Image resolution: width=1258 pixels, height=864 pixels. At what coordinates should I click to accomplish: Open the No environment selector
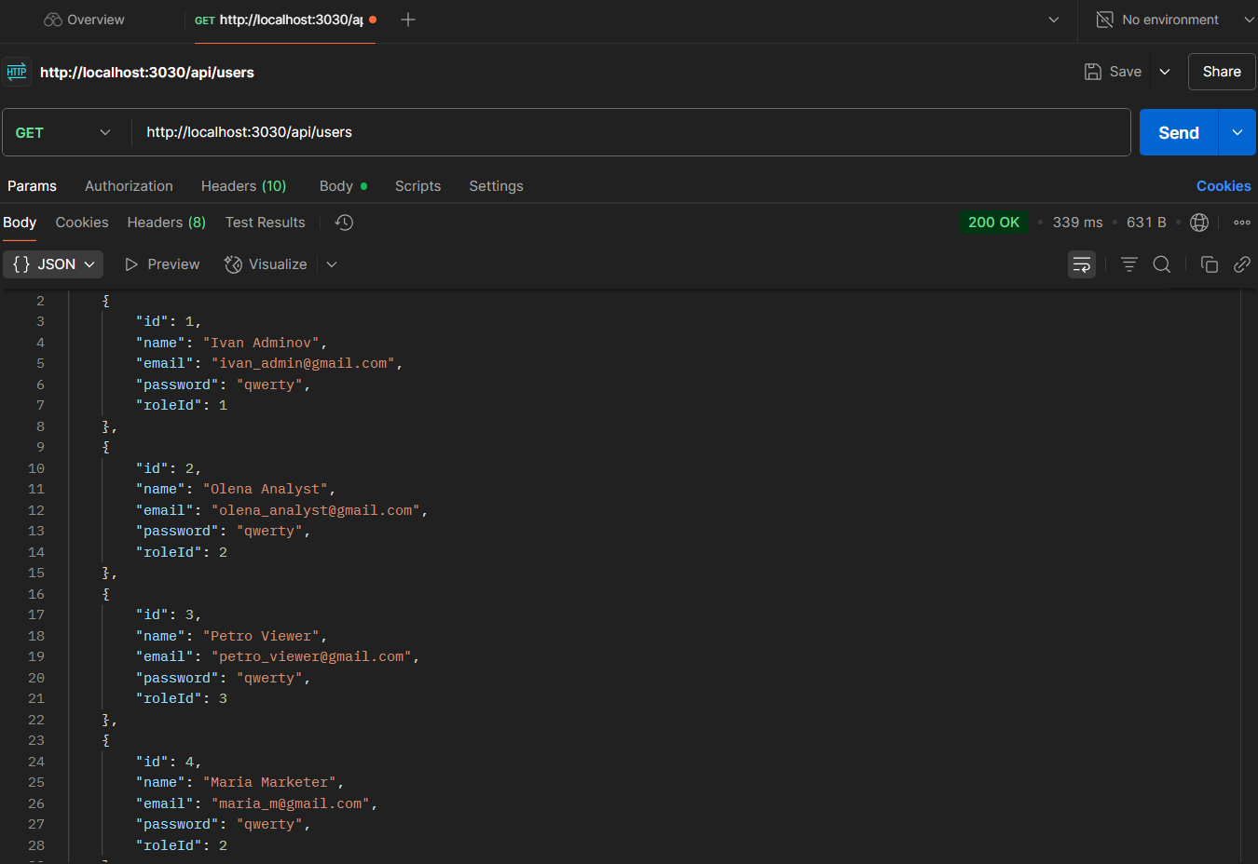pos(1175,20)
